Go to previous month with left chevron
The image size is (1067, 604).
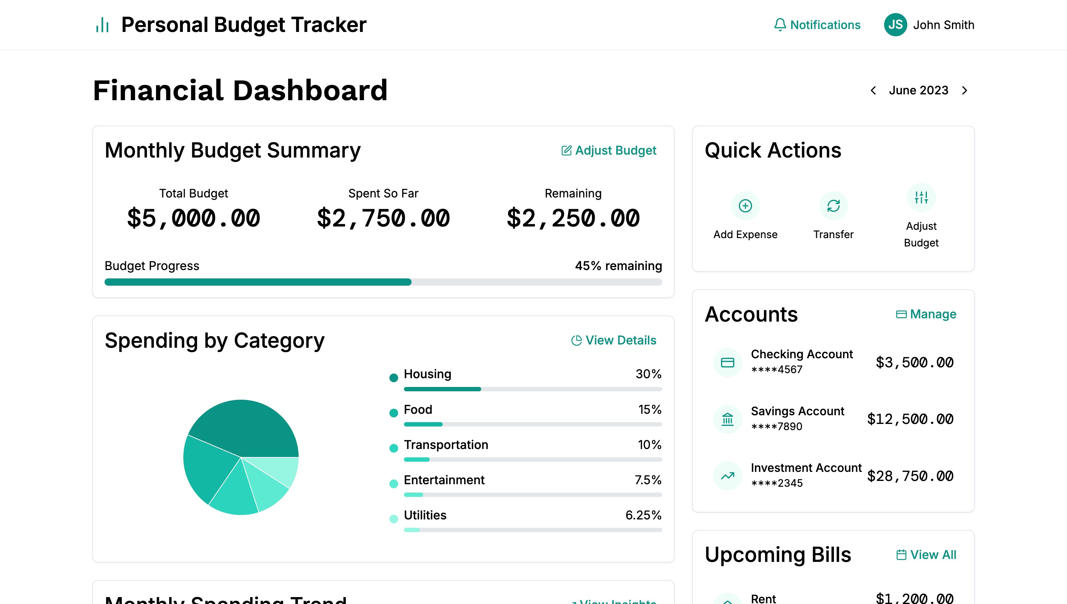(873, 90)
